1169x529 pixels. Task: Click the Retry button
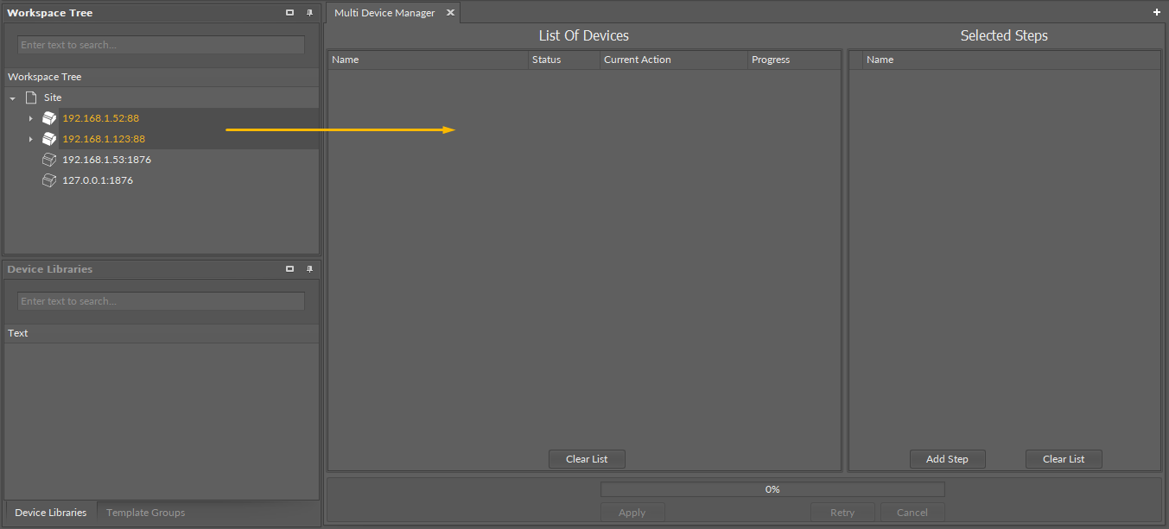842,512
